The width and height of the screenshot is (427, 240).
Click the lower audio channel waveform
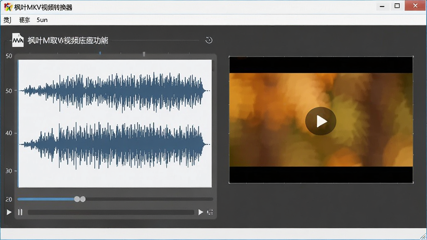coord(114,144)
